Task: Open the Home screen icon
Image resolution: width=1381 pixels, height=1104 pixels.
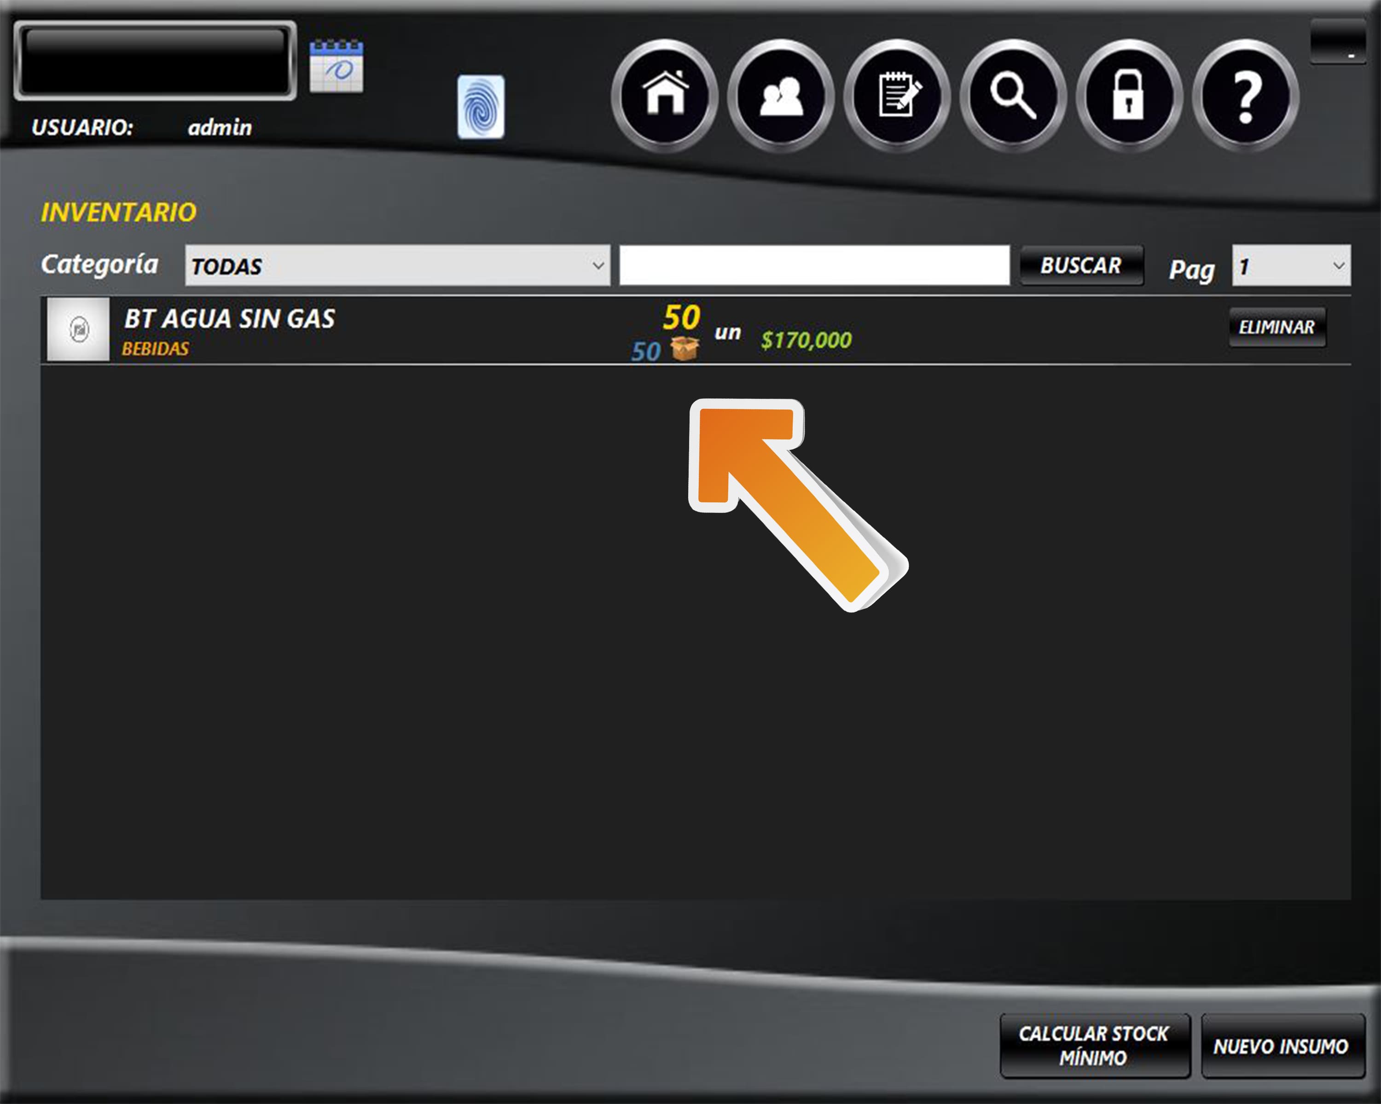Action: click(665, 96)
